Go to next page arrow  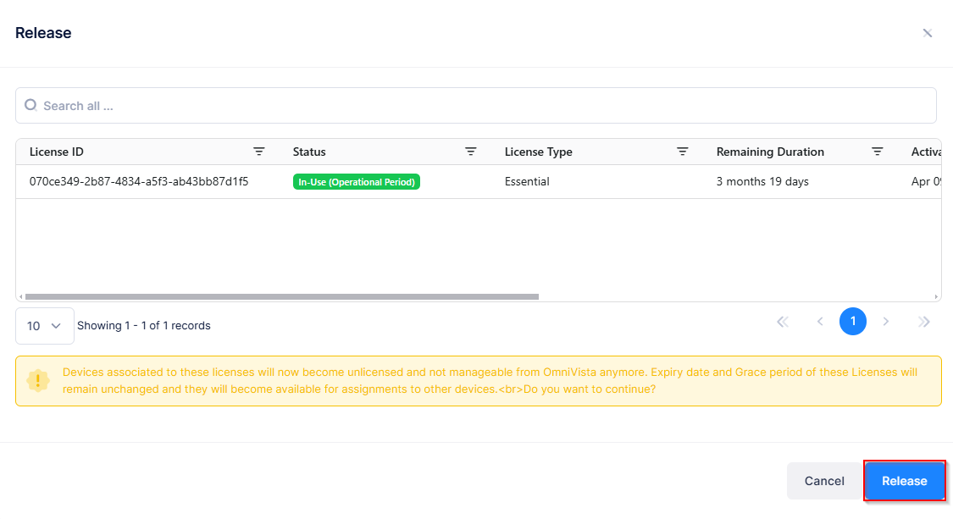coord(886,322)
